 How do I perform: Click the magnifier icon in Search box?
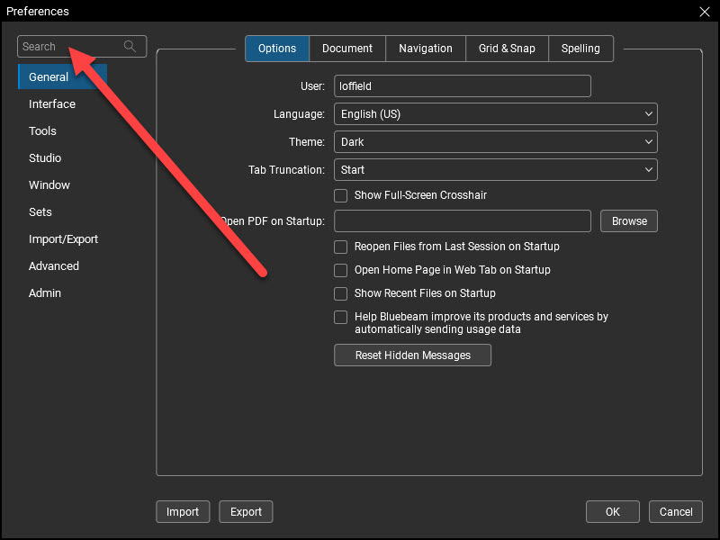click(x=130, y=47)
